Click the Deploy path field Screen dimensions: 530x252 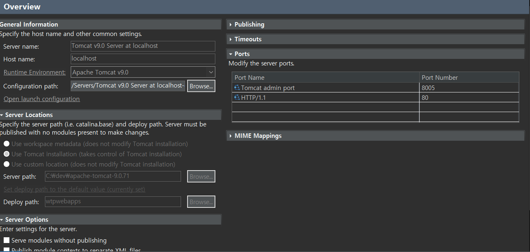(113, 201)
